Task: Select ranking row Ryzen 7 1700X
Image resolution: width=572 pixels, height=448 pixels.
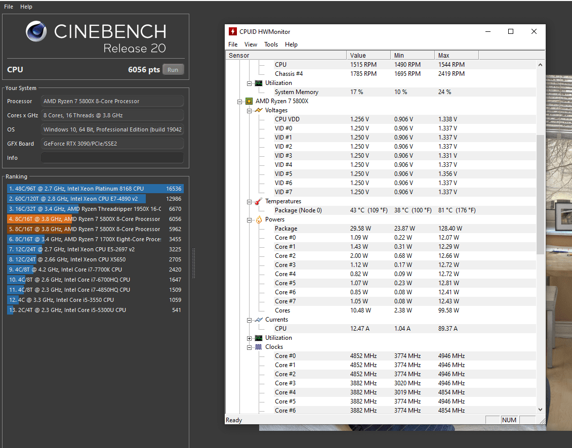Action: pyautogui.click(x=95, y=240)
